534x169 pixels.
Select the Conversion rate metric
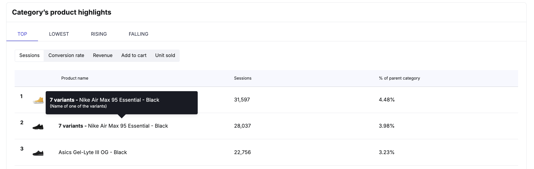[66, 55]
